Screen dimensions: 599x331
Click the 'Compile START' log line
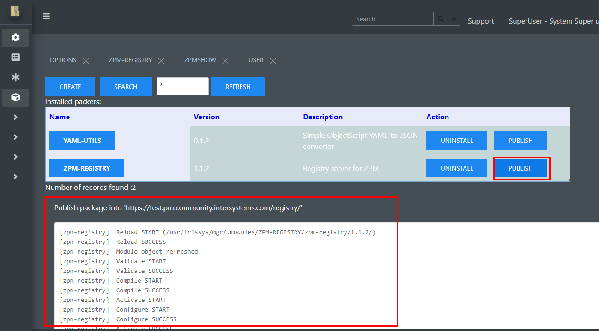[x=111, y=281]
